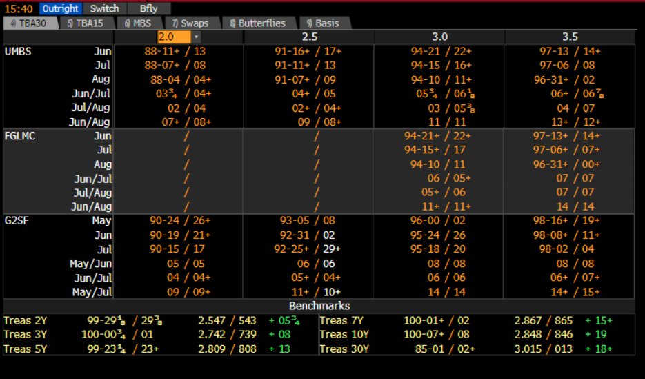Click G2SF May 2.5 quote 93-05 / 08

point(308,221)
